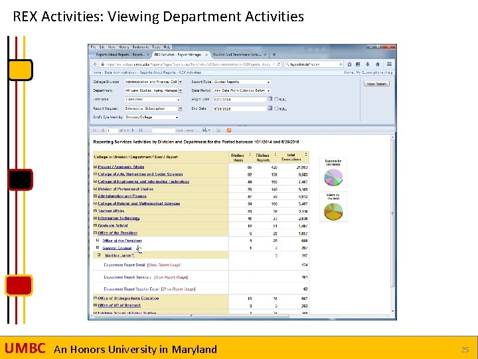Switch to Reports About Reports tab
This screenshot has height=359, width=478.
(119, 55)
